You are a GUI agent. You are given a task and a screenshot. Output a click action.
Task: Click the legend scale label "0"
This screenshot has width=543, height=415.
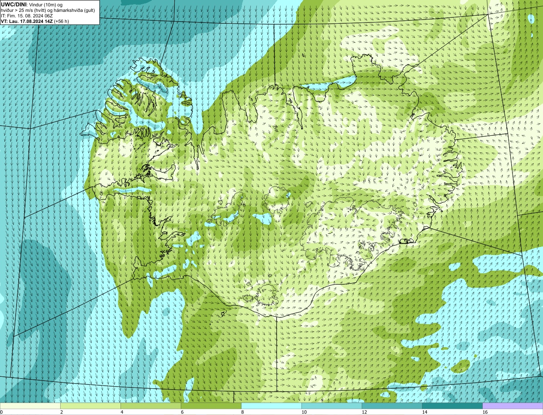1,412
